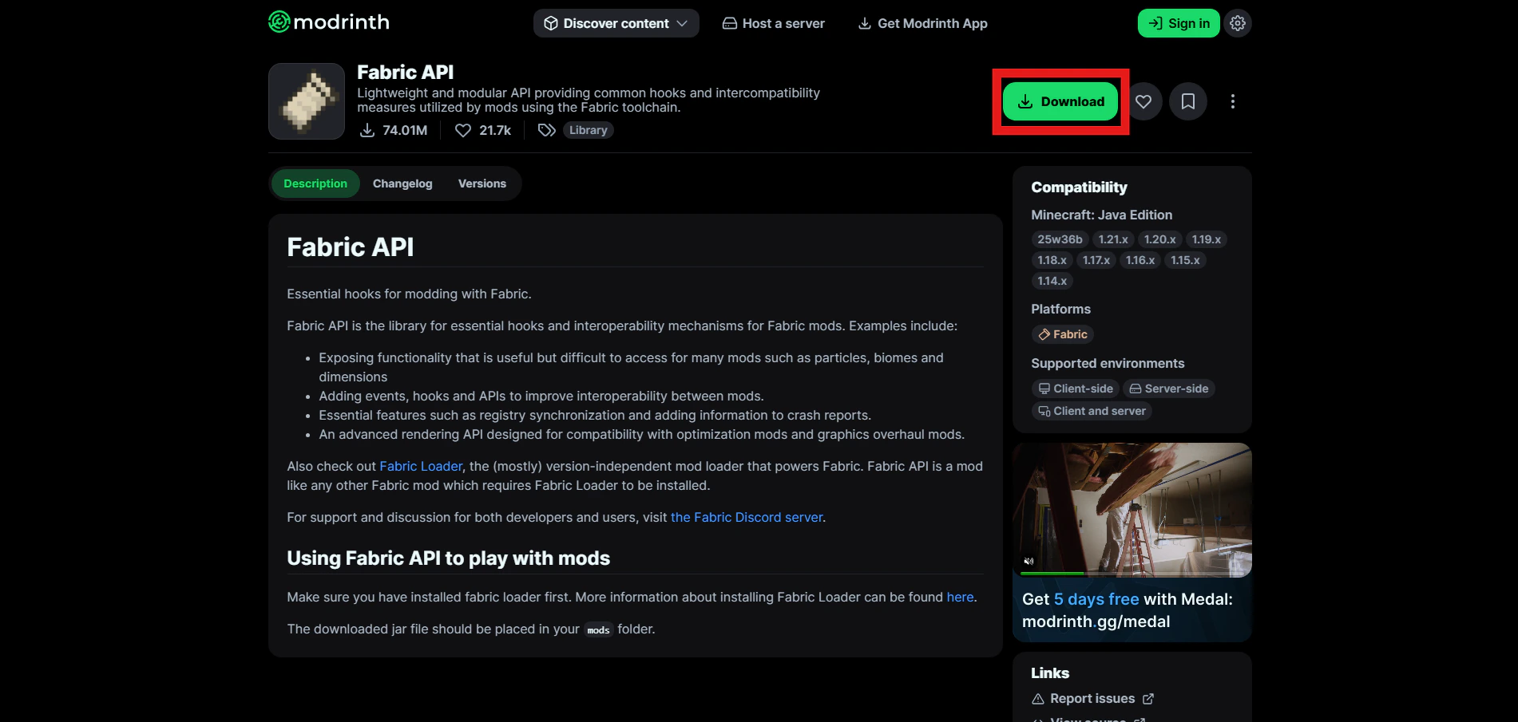Click the Host a server icon
This screenshot has width=1518, height=722.
[x=729, y=23]
